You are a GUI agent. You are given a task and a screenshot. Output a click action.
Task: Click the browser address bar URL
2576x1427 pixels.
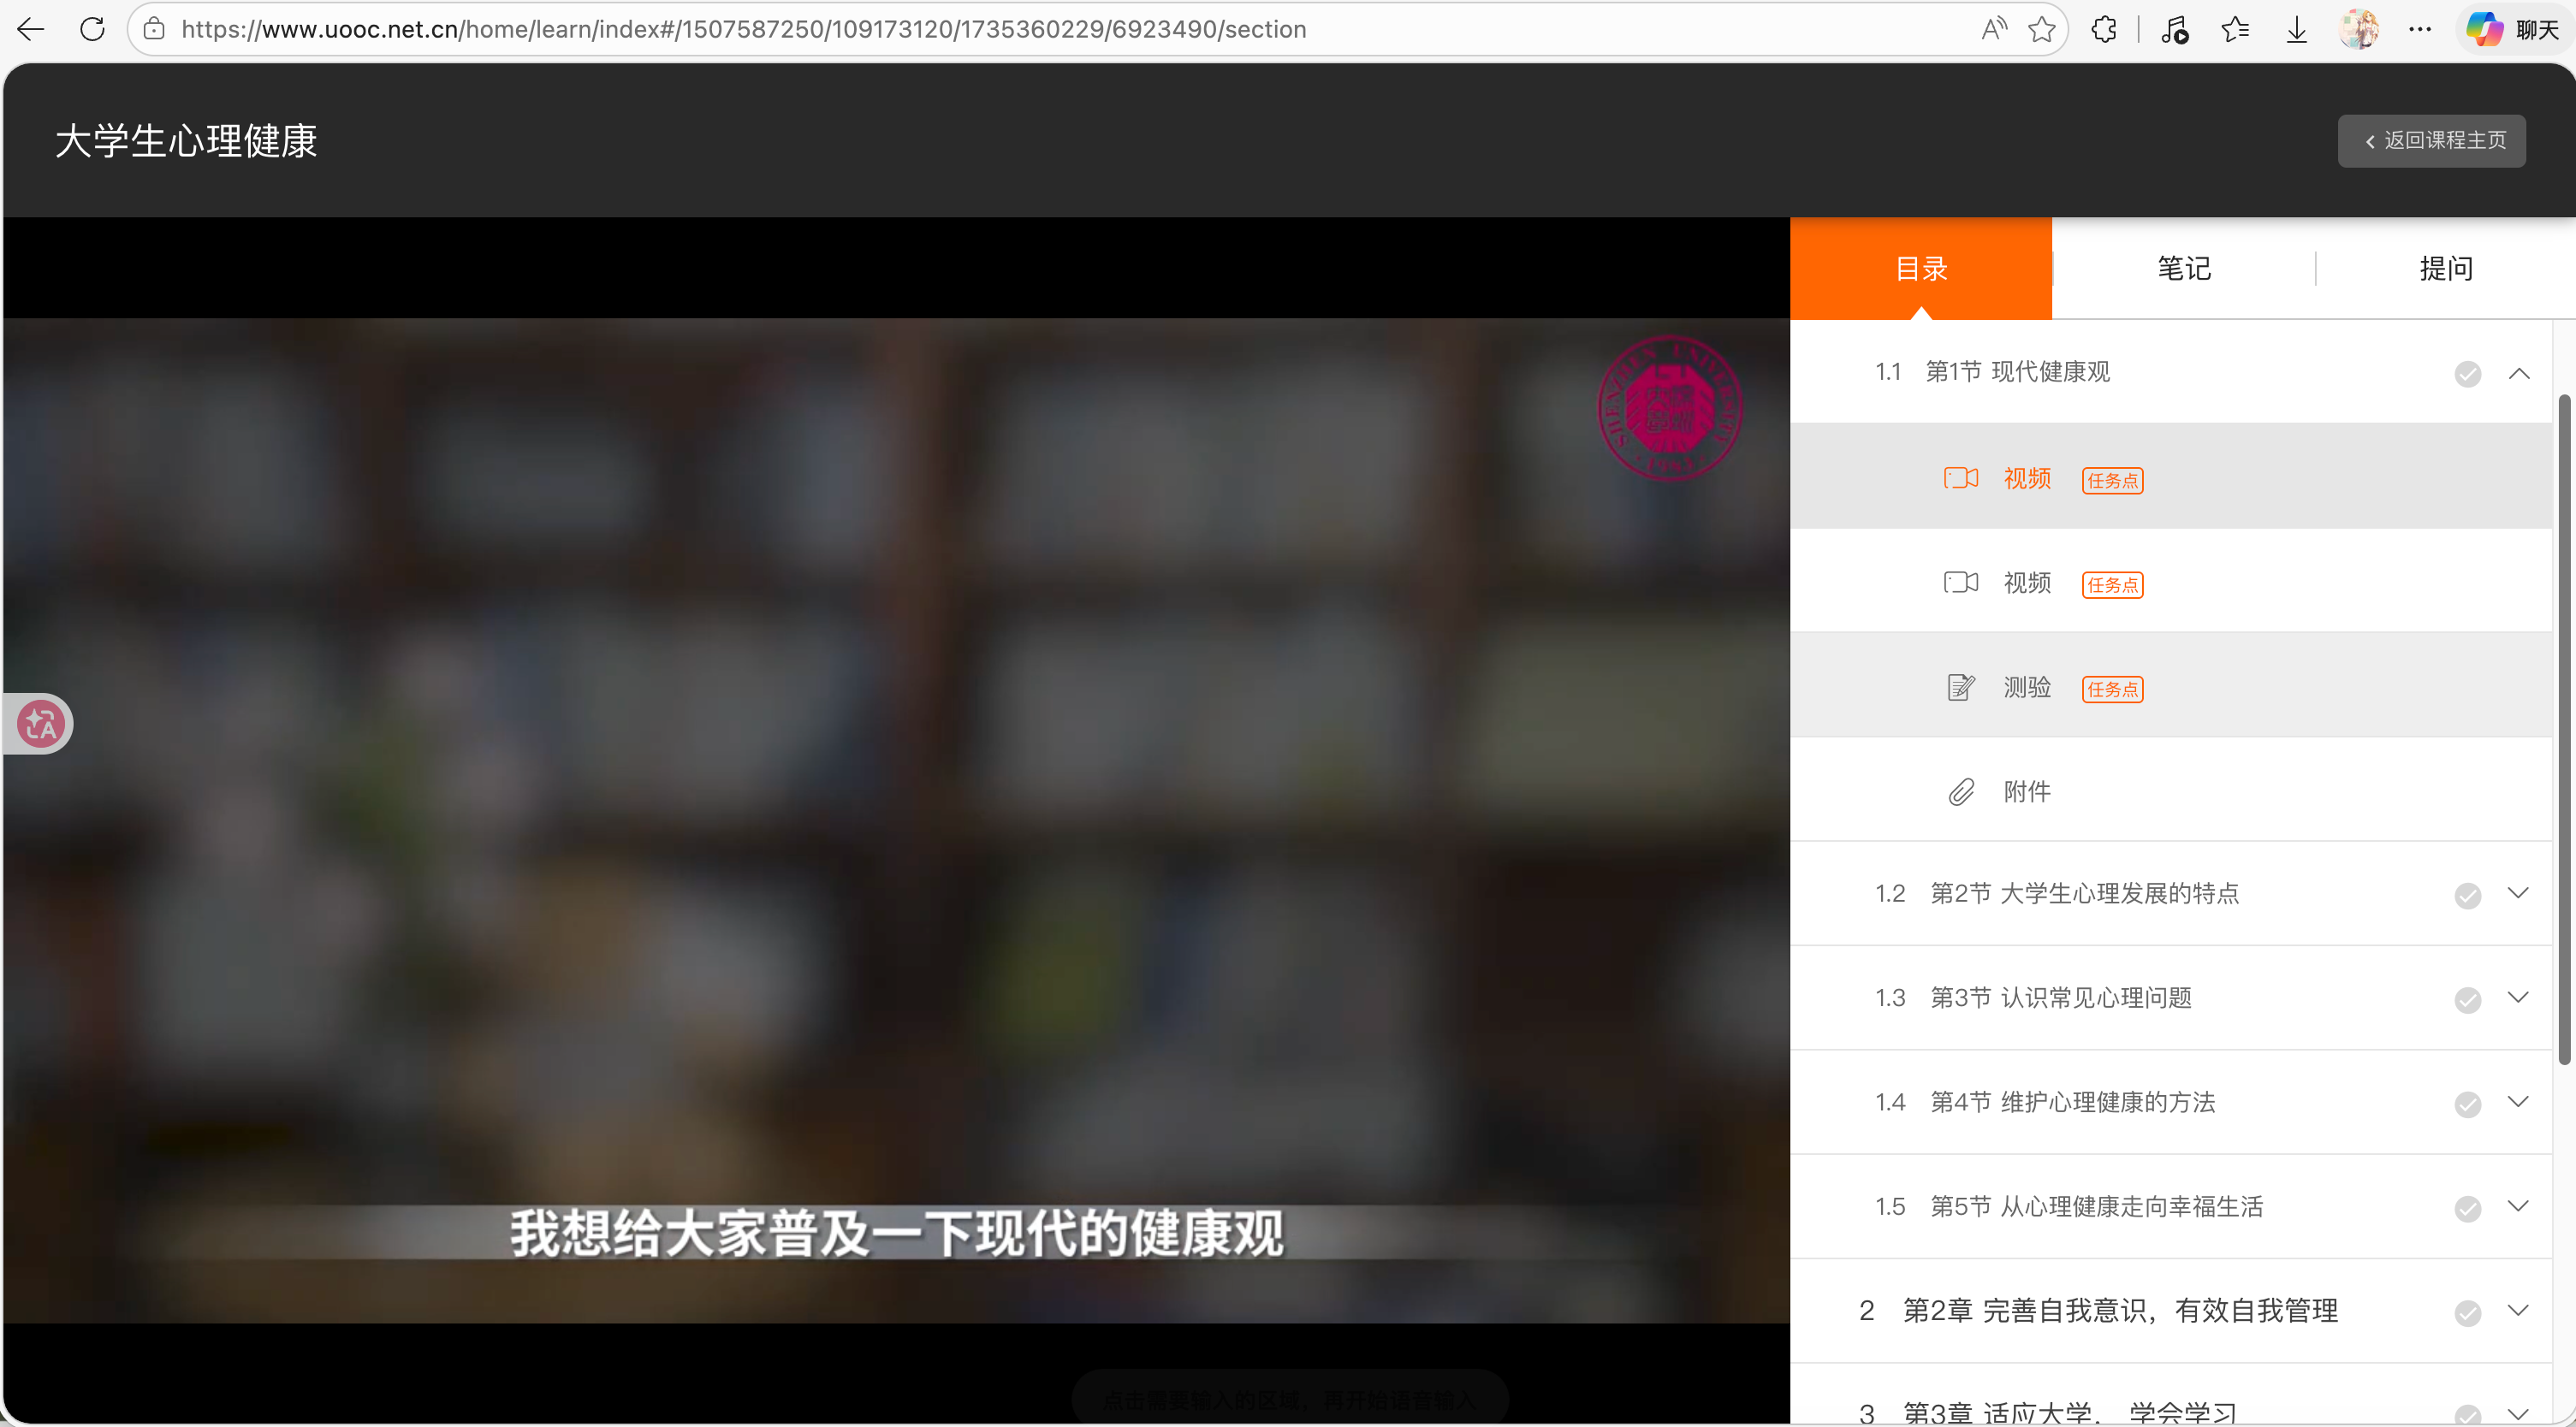[x=744, y=29]
